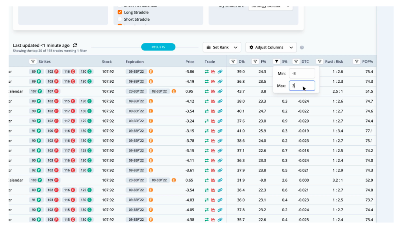This screenshot has width=400, height=230.
Task: Select the Rwd : Risk value 3.2 : 1
Action: (x=337, y=180)
